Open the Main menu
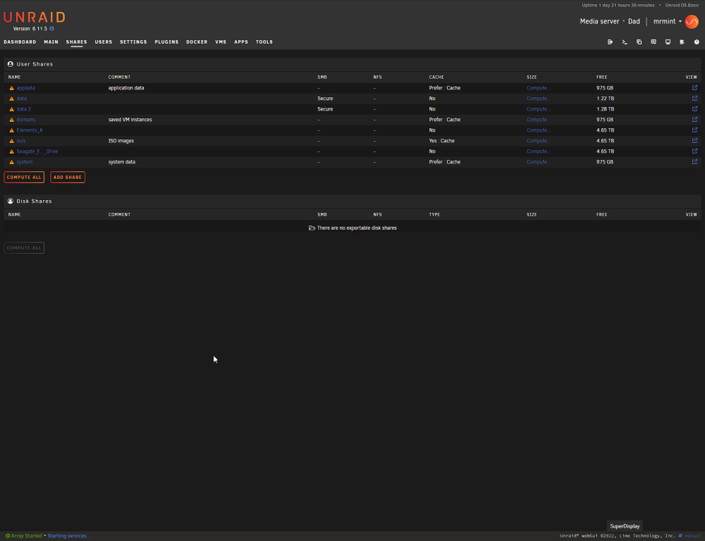The height and width of the screenshot is (541, 705). click(x=51, y=42)
